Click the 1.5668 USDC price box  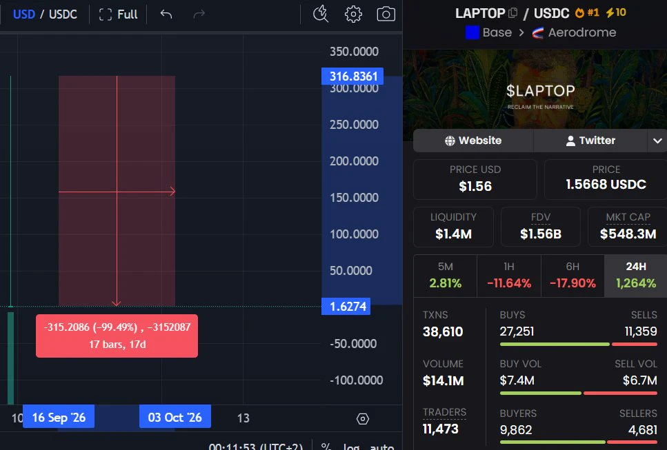pyautogui.click(x=606, y=179)
